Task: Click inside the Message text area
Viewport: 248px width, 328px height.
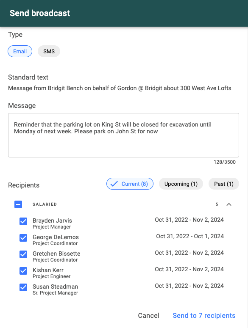Action: pyautogui.click(x=124, y=135)
